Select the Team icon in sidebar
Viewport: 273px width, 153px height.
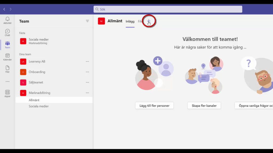(7, 45)
